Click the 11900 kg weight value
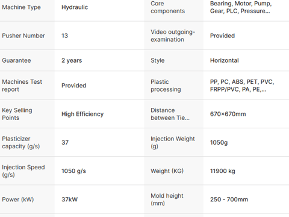Screen dimensions: 289x217 coord(223,171)
